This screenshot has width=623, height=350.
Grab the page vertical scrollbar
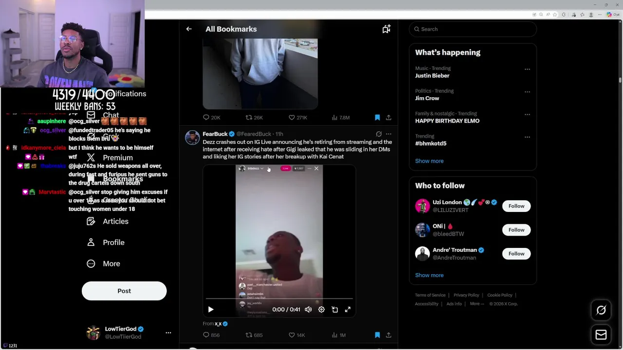(x=620, y=80)
